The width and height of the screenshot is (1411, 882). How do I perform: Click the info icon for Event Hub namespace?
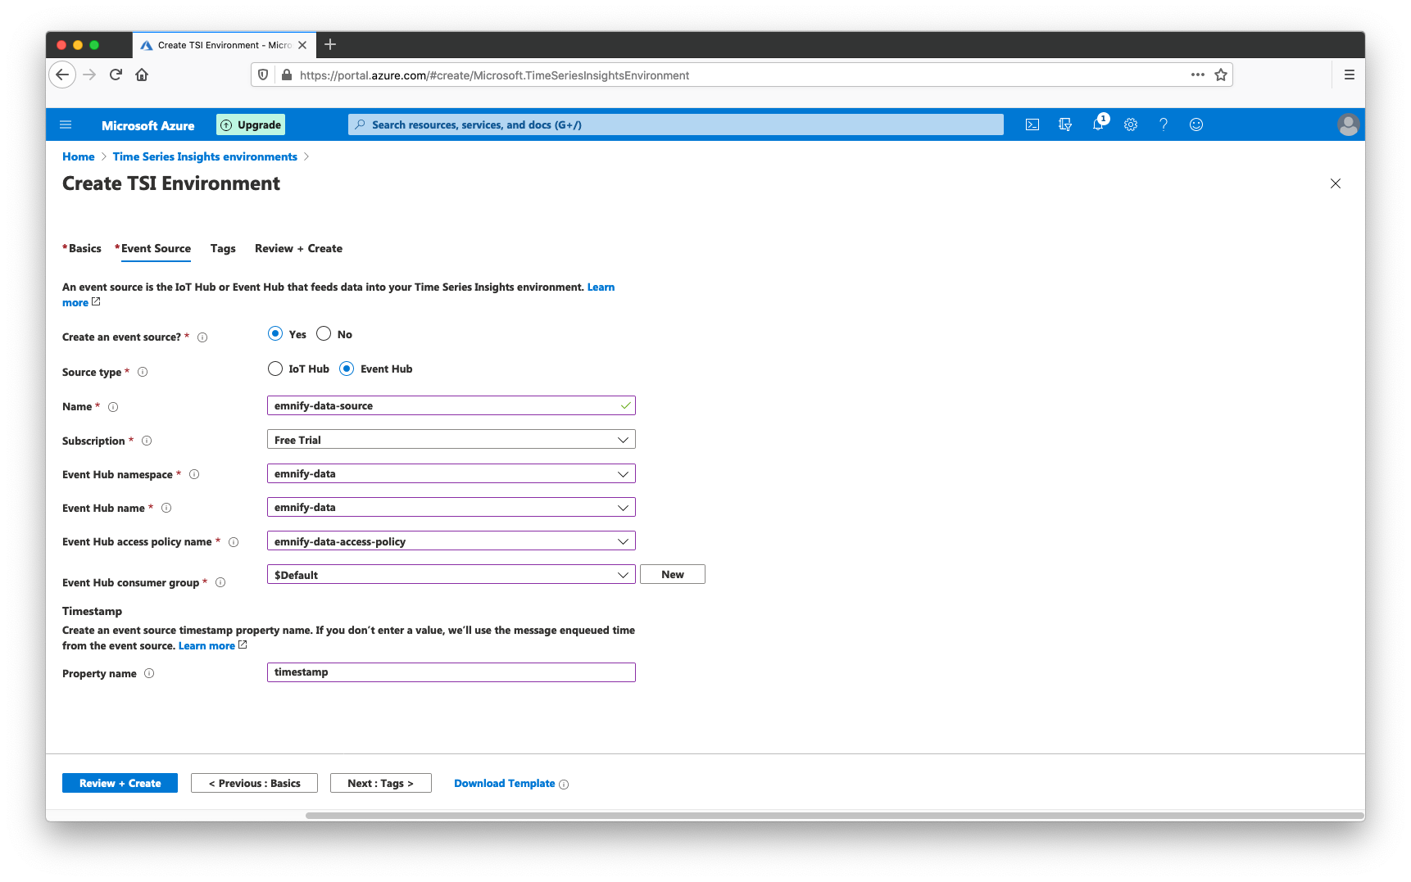(x=194, y=474)
